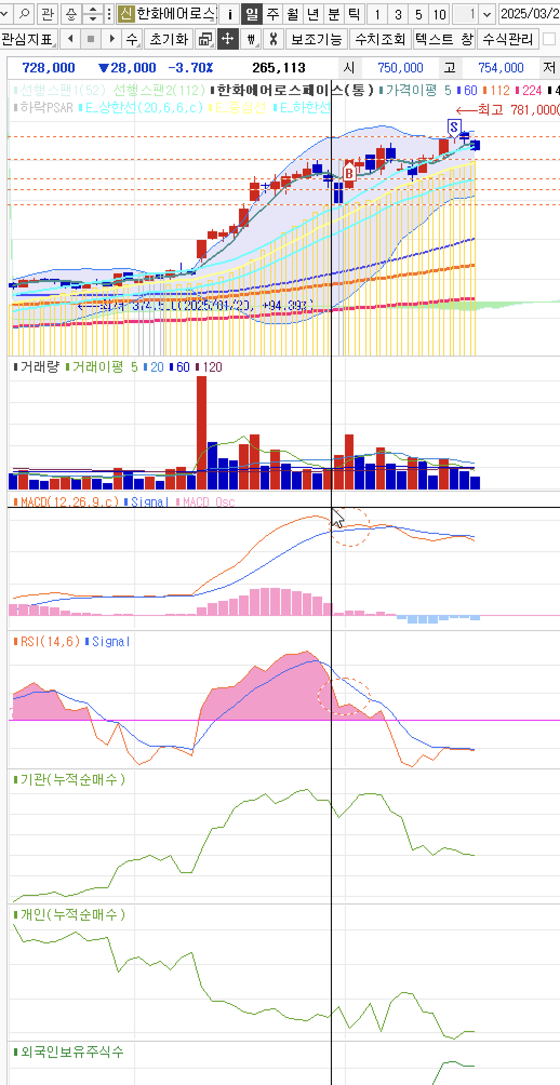Click the scissors-style X tool icon
The image size is (560, 1085).
click(x=274, y=39)
